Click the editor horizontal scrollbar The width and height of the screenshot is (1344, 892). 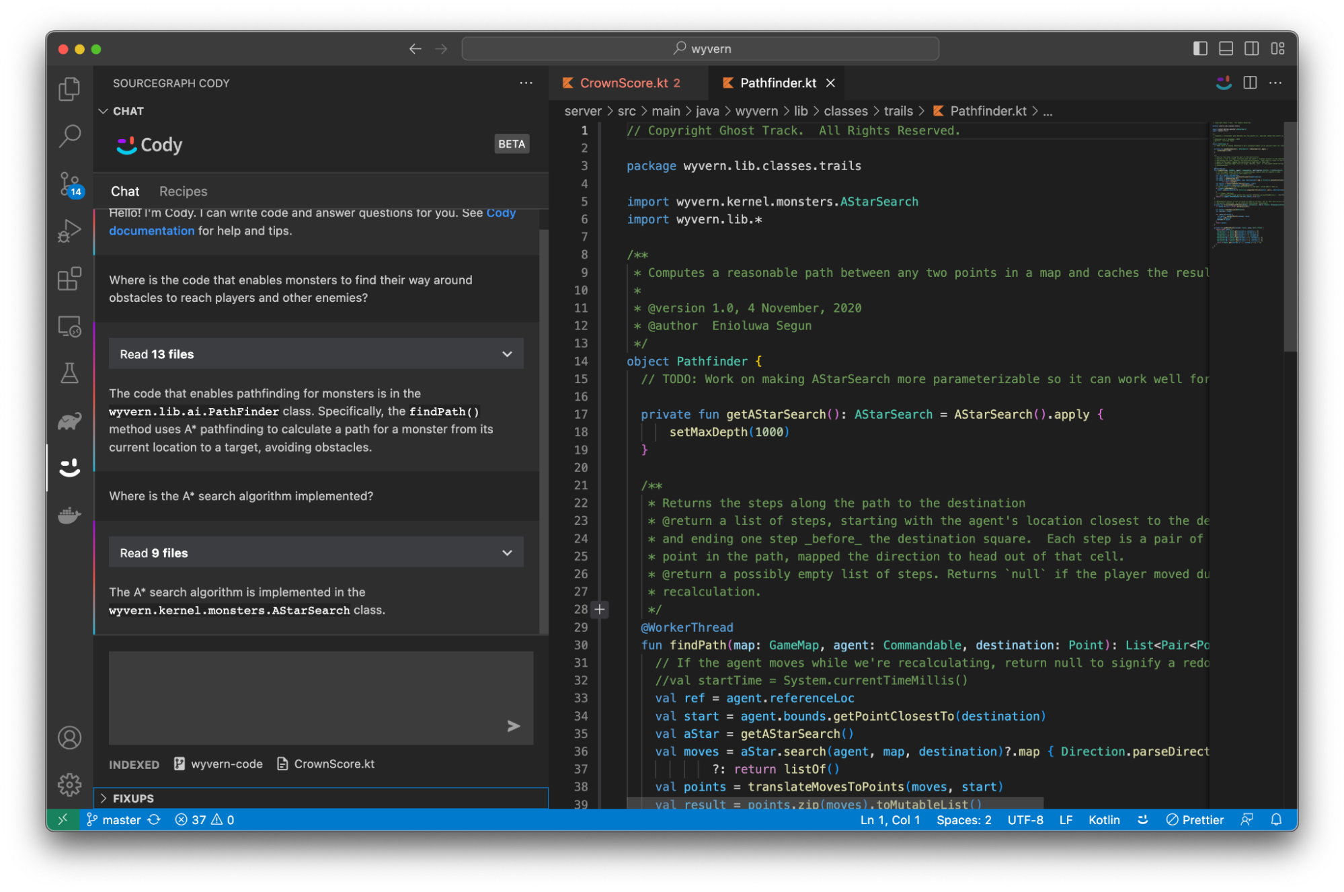(834, 803)
